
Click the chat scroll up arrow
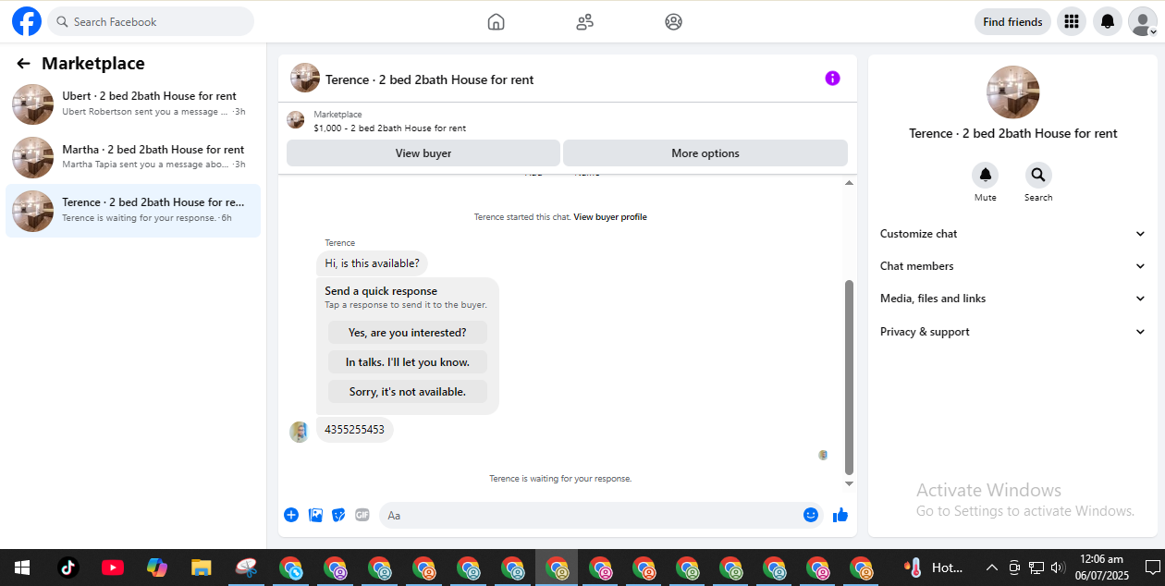click(849, 183)
